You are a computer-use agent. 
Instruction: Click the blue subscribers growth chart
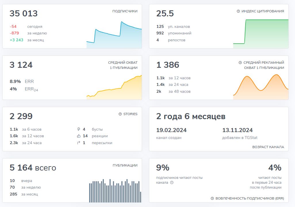pos(114,35)
